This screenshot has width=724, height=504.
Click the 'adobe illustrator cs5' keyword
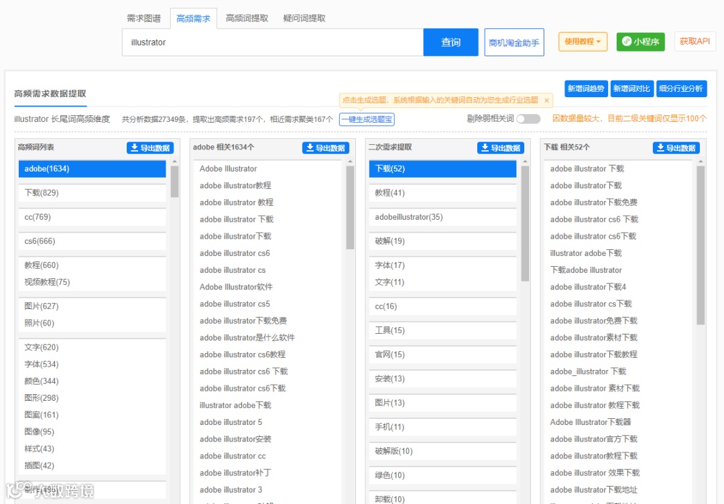[235, 304]
